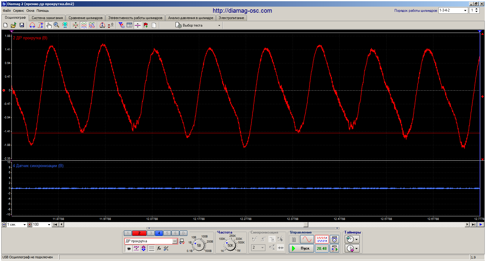The image size is (486, 261).
Task: Open the Окна menu
Action: click(30, 11)
